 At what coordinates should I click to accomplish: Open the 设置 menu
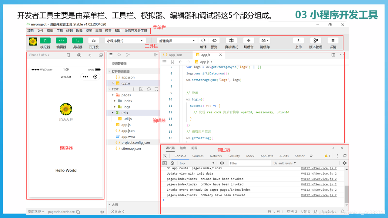tap(108, 31)
